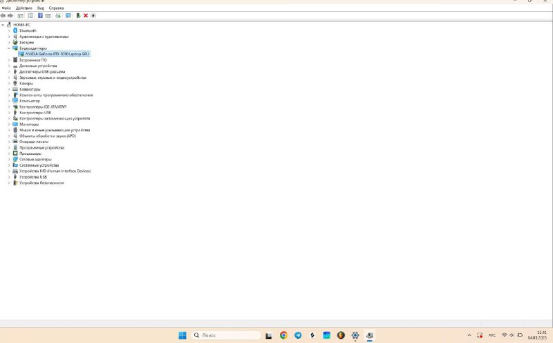This screenshot has width=553, height=343.
Task: Click the Back arrow toolbar icon
Action: pos(3,15)
